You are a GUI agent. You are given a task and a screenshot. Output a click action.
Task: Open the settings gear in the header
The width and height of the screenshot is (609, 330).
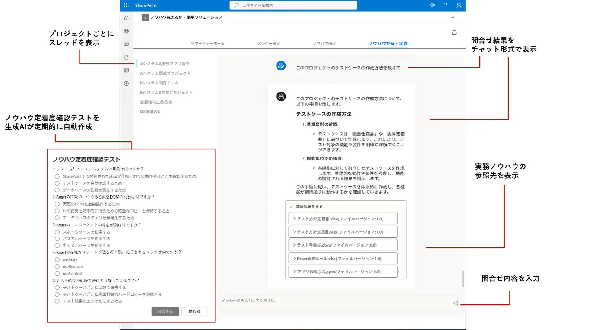[433, 5]
